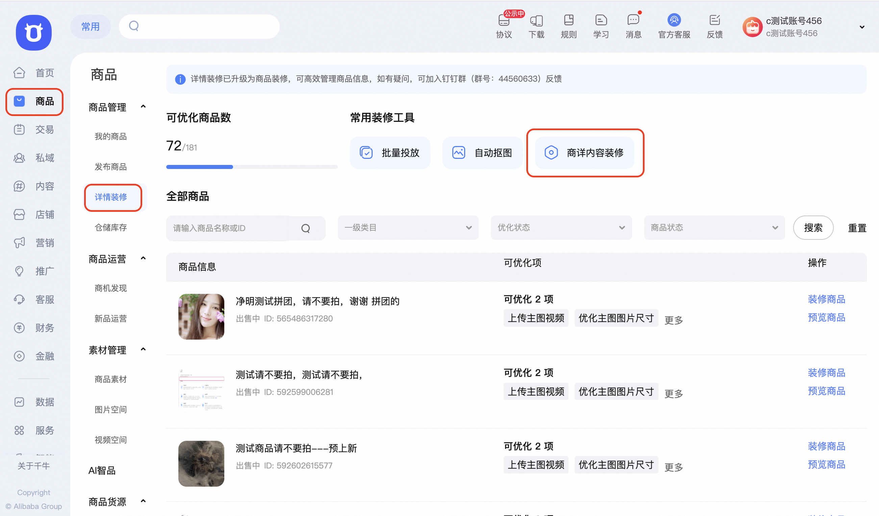Click the 自动抠图 tool button
Image resolution: width=879 pixels, height=516 pixels.
point(482,153)
